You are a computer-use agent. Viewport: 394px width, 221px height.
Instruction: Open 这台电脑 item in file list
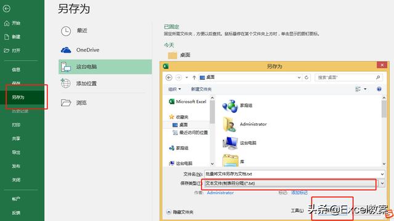click(239, 143)
